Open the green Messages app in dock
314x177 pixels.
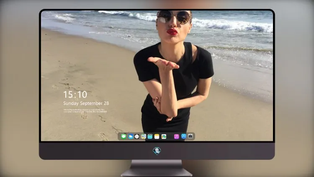point(124,136)
